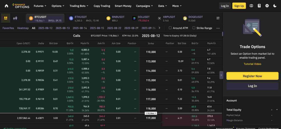The width and height of the screenshot is (281, 129).
Task: Click the Solana coin icon
Action: tap(134, 18)
